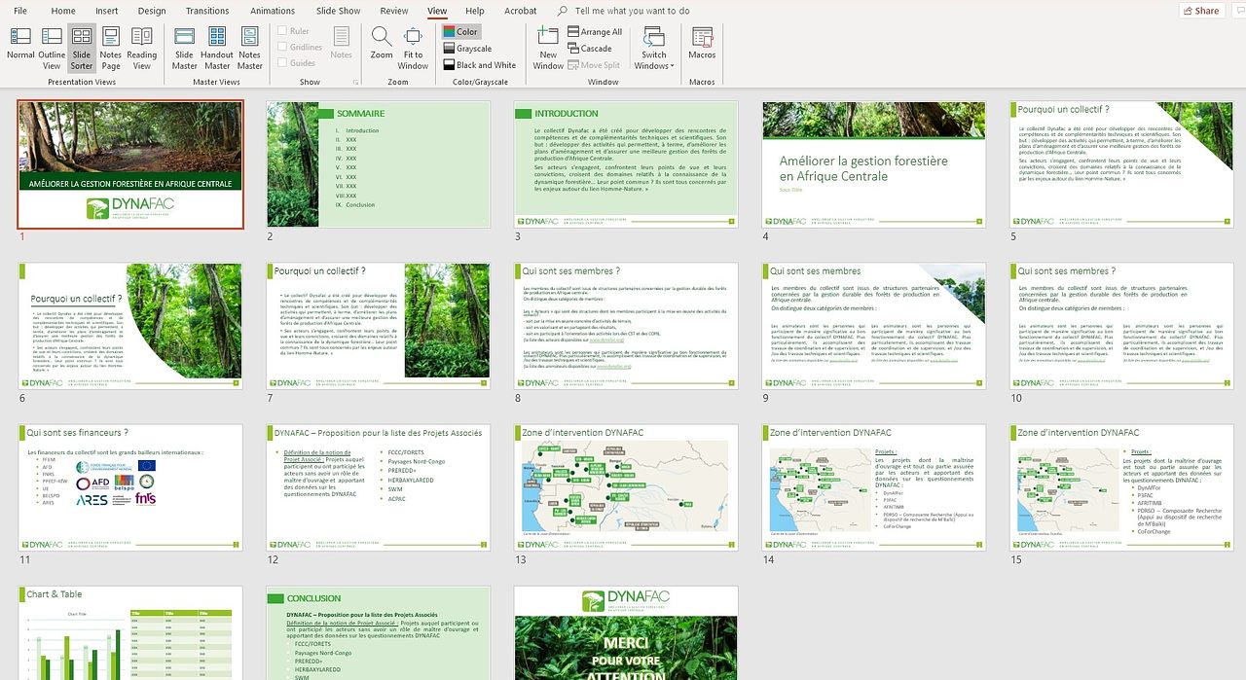Select the Chart & Table slide thumbnail
The height and width of the screenshot is (680, 1246).
tap(130, 632)
